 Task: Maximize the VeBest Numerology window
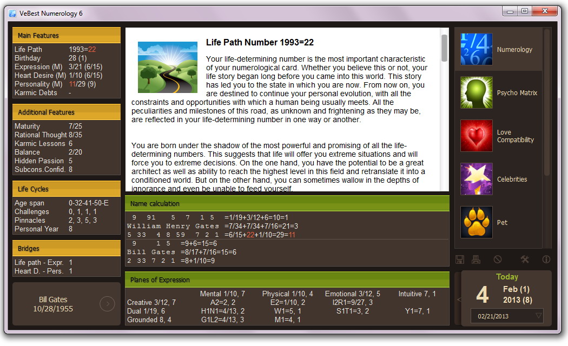[x=525, y=11]
